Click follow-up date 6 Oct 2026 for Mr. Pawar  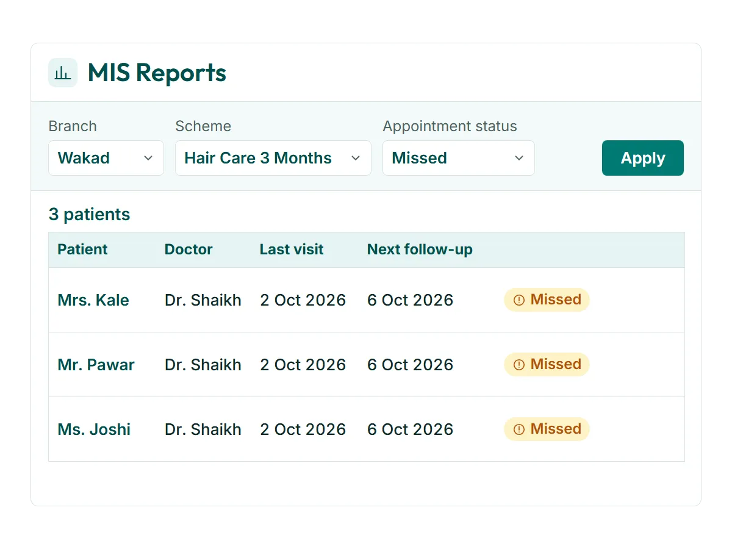[x=411, y=365]
